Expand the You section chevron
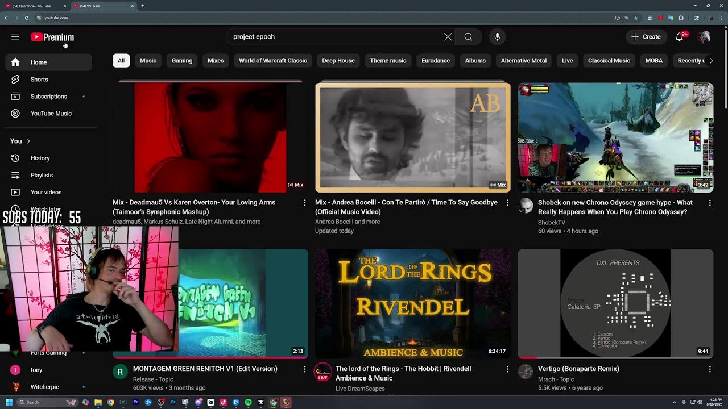The height and width of the screenshot is (409, 728). coord(28,141)
